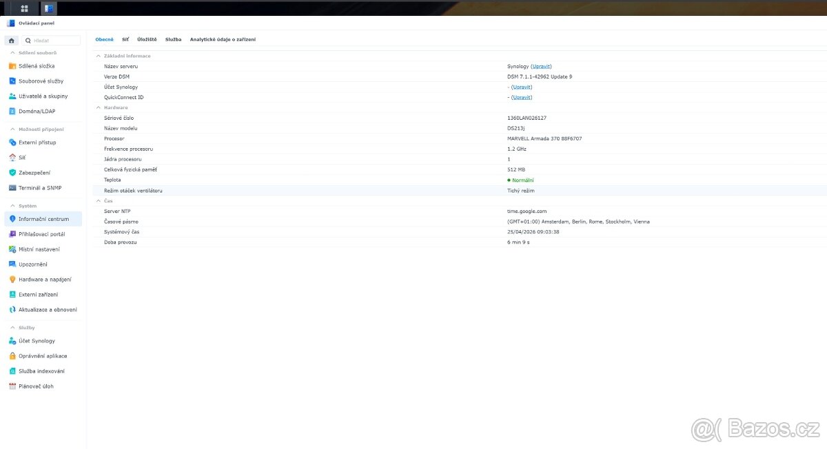Click Upravit next to QuickConnect ID

[x=521, y=97]
